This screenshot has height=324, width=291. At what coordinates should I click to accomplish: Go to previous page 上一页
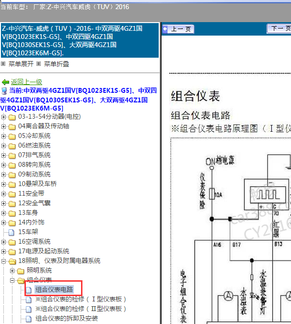(x=178, y=29)
